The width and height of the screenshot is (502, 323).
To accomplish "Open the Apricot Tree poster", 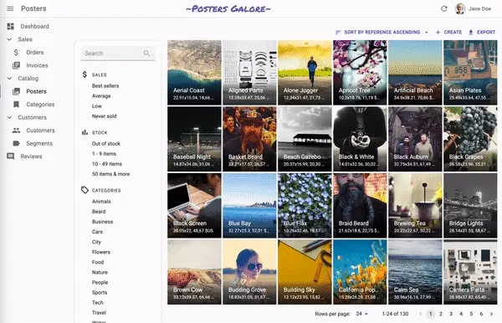I will click(x=360, y=73).
